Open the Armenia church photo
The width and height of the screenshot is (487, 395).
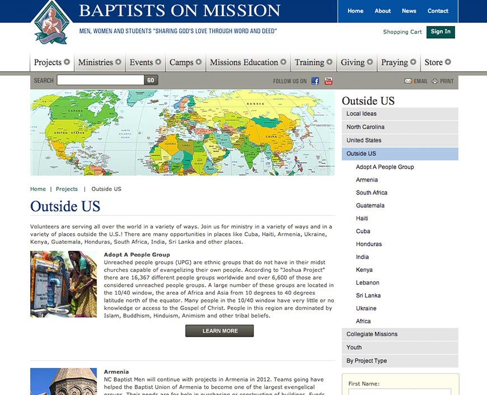coord(64,382)
